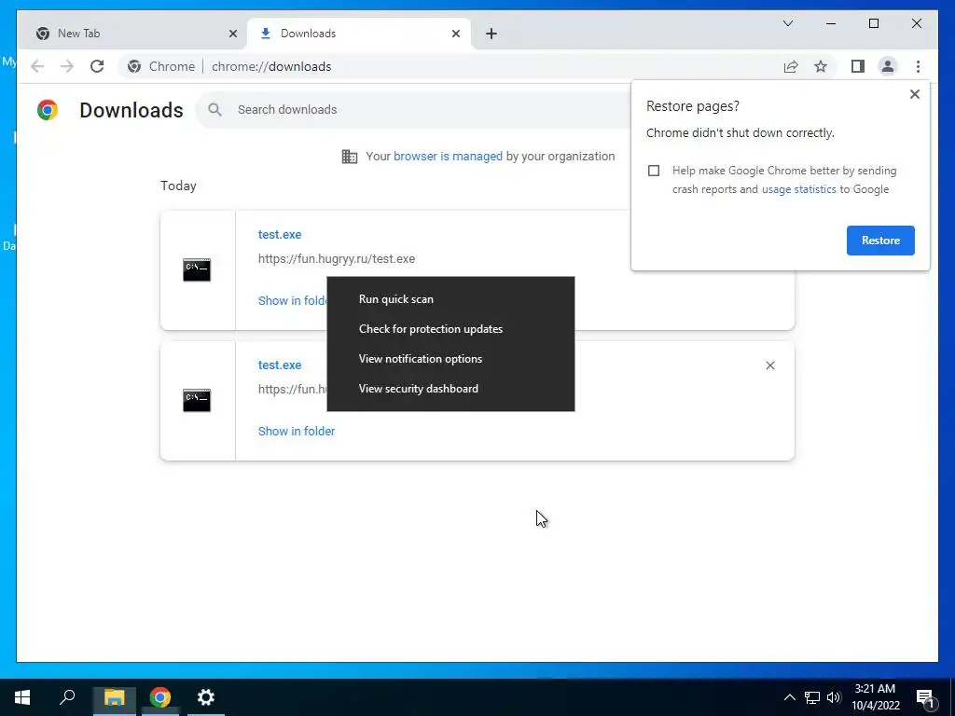Viewport: 955px width, 716px height.
Task: Click the second test.exe file icon
Action: pyautogui.click(x=197, y=400)
